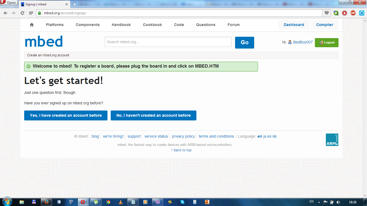Click the browser forward arrow
The height and width of the screenshot is (206, 367).
click(14, 13)
